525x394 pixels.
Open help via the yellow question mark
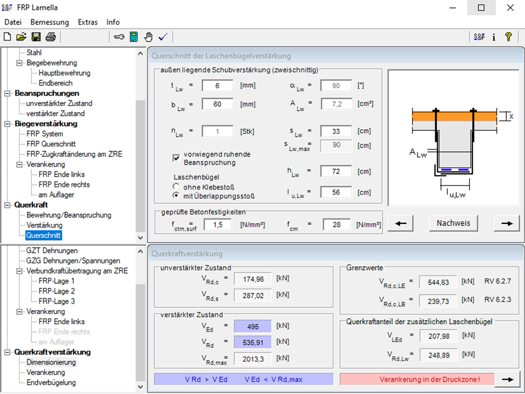pos(508,37)
